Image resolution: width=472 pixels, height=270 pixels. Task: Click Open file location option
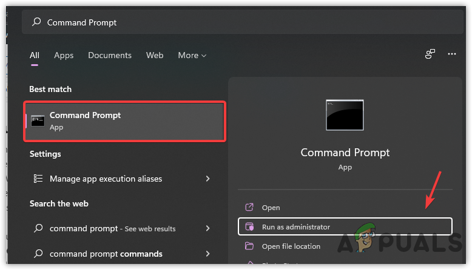(291, 246)
